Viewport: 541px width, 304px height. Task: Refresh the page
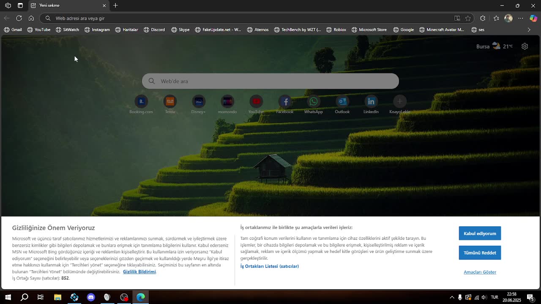coord(19,18)
